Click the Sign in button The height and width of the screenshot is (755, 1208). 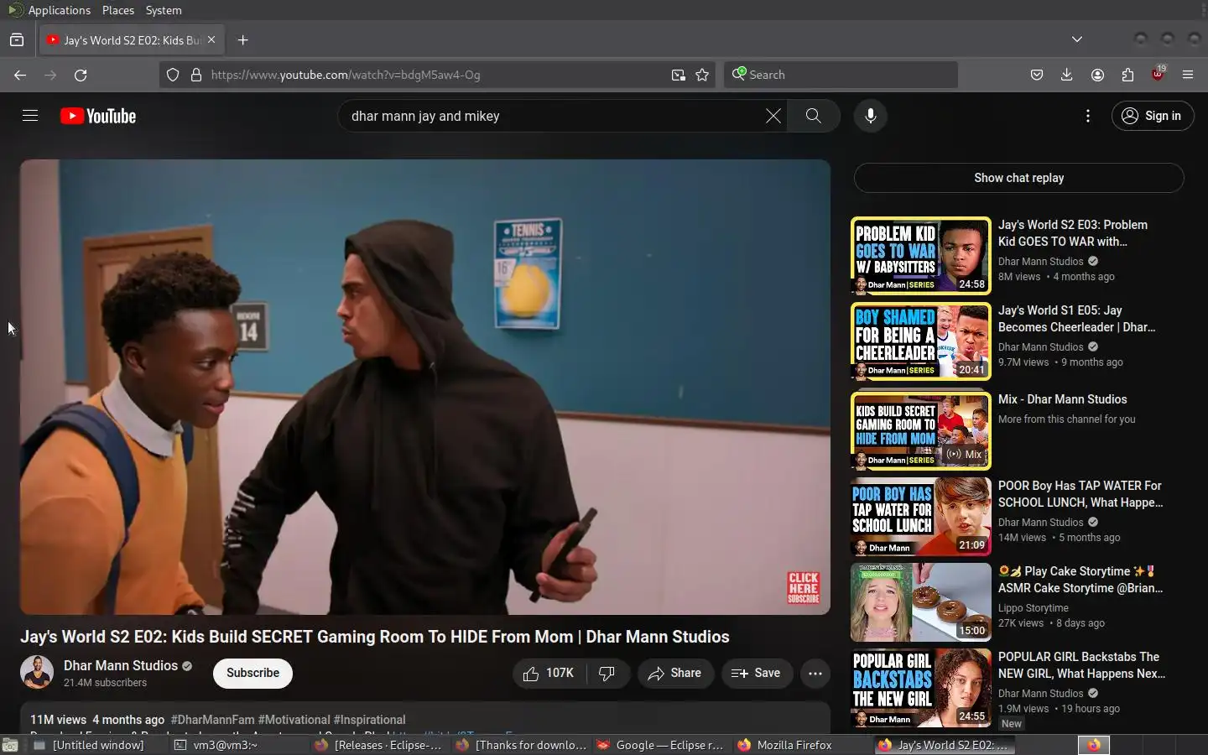pyautogui.click(x=1153, y=116)
